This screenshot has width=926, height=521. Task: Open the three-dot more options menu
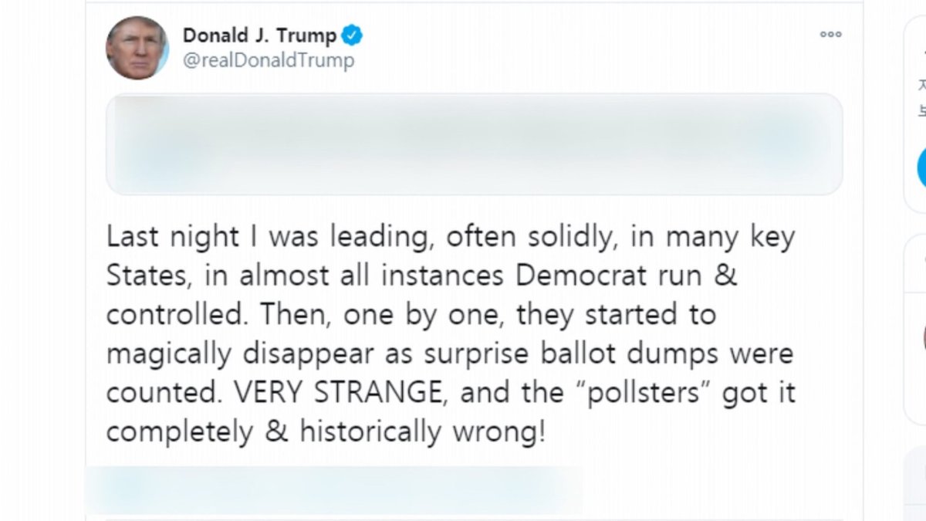(830, 35)
